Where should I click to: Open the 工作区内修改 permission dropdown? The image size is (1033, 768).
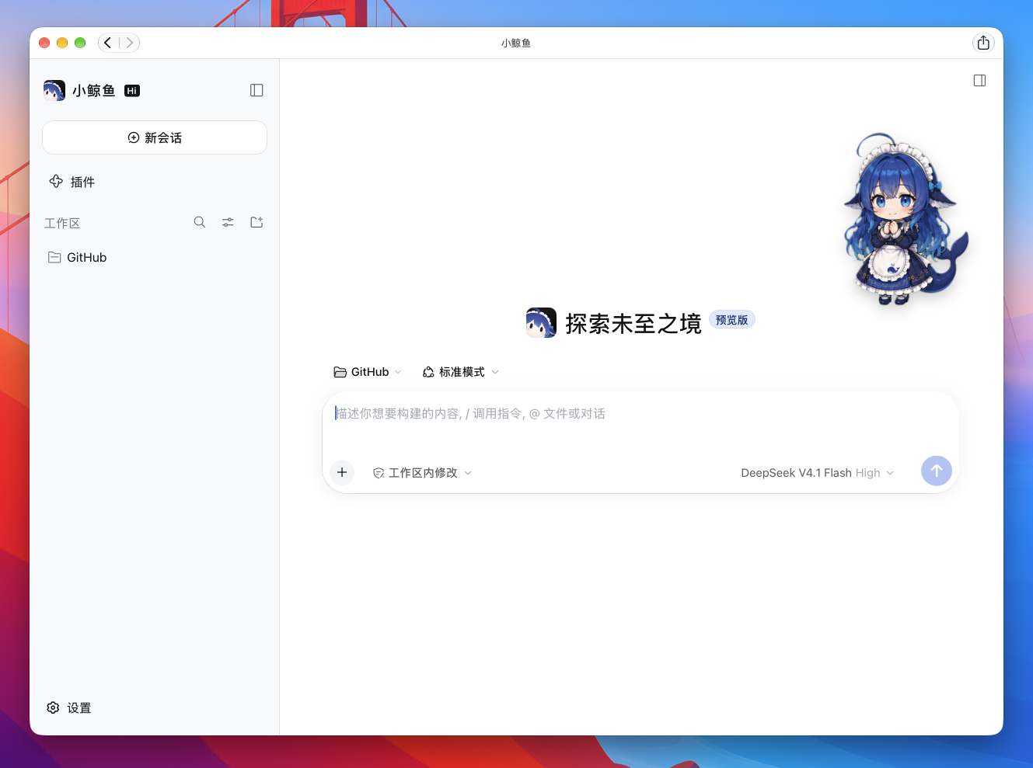422,473
